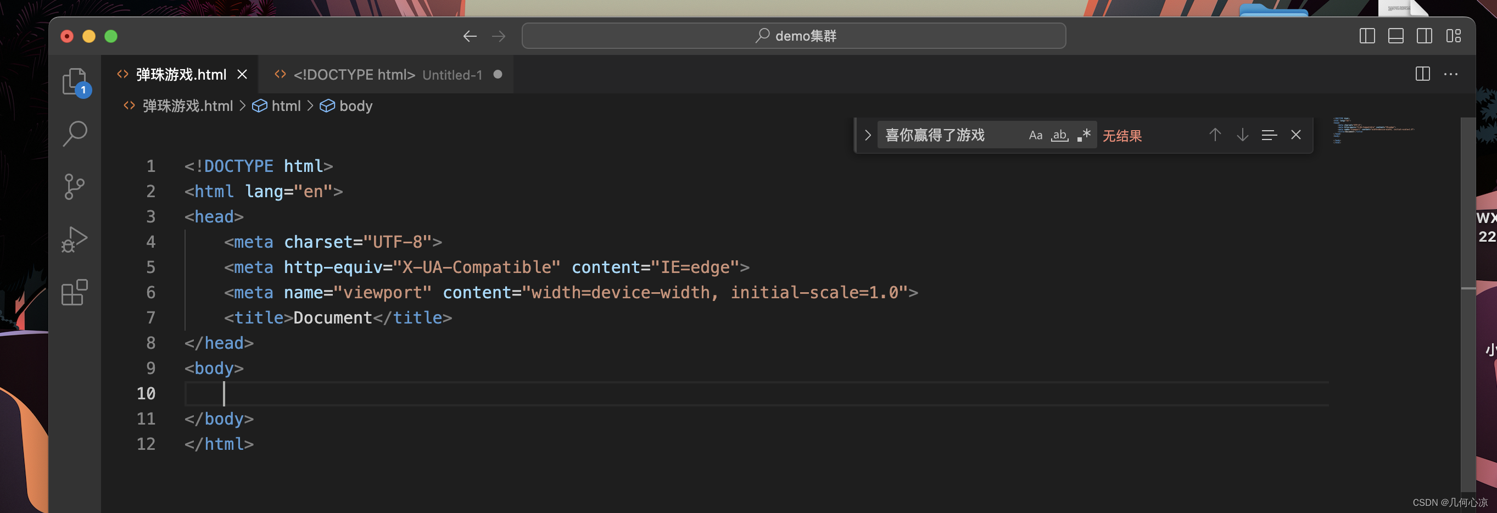Open the Search view in activity bar
The width and height of the screenshot is (1497, 513).
click(75, 134)
